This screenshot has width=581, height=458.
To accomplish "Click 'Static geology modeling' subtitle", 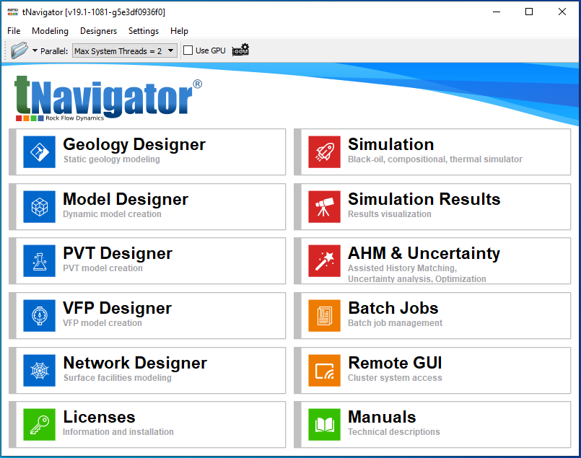I will coord(112,159).
